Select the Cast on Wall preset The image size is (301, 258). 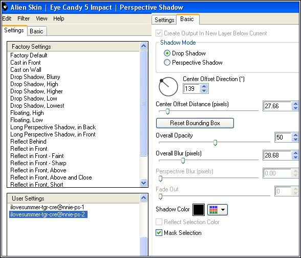click(26, 70)
